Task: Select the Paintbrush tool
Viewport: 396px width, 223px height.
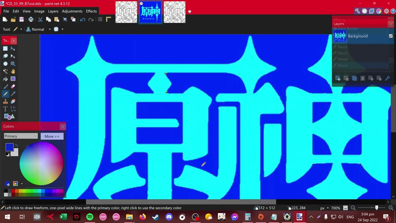Action: 5,86
